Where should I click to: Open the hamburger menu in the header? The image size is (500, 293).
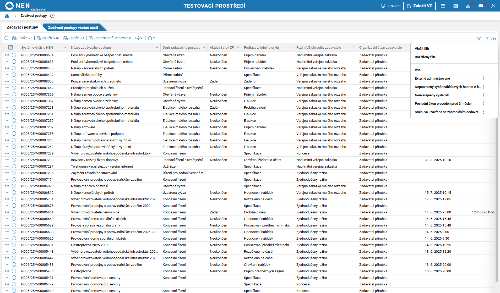click(x=443, y=6)
